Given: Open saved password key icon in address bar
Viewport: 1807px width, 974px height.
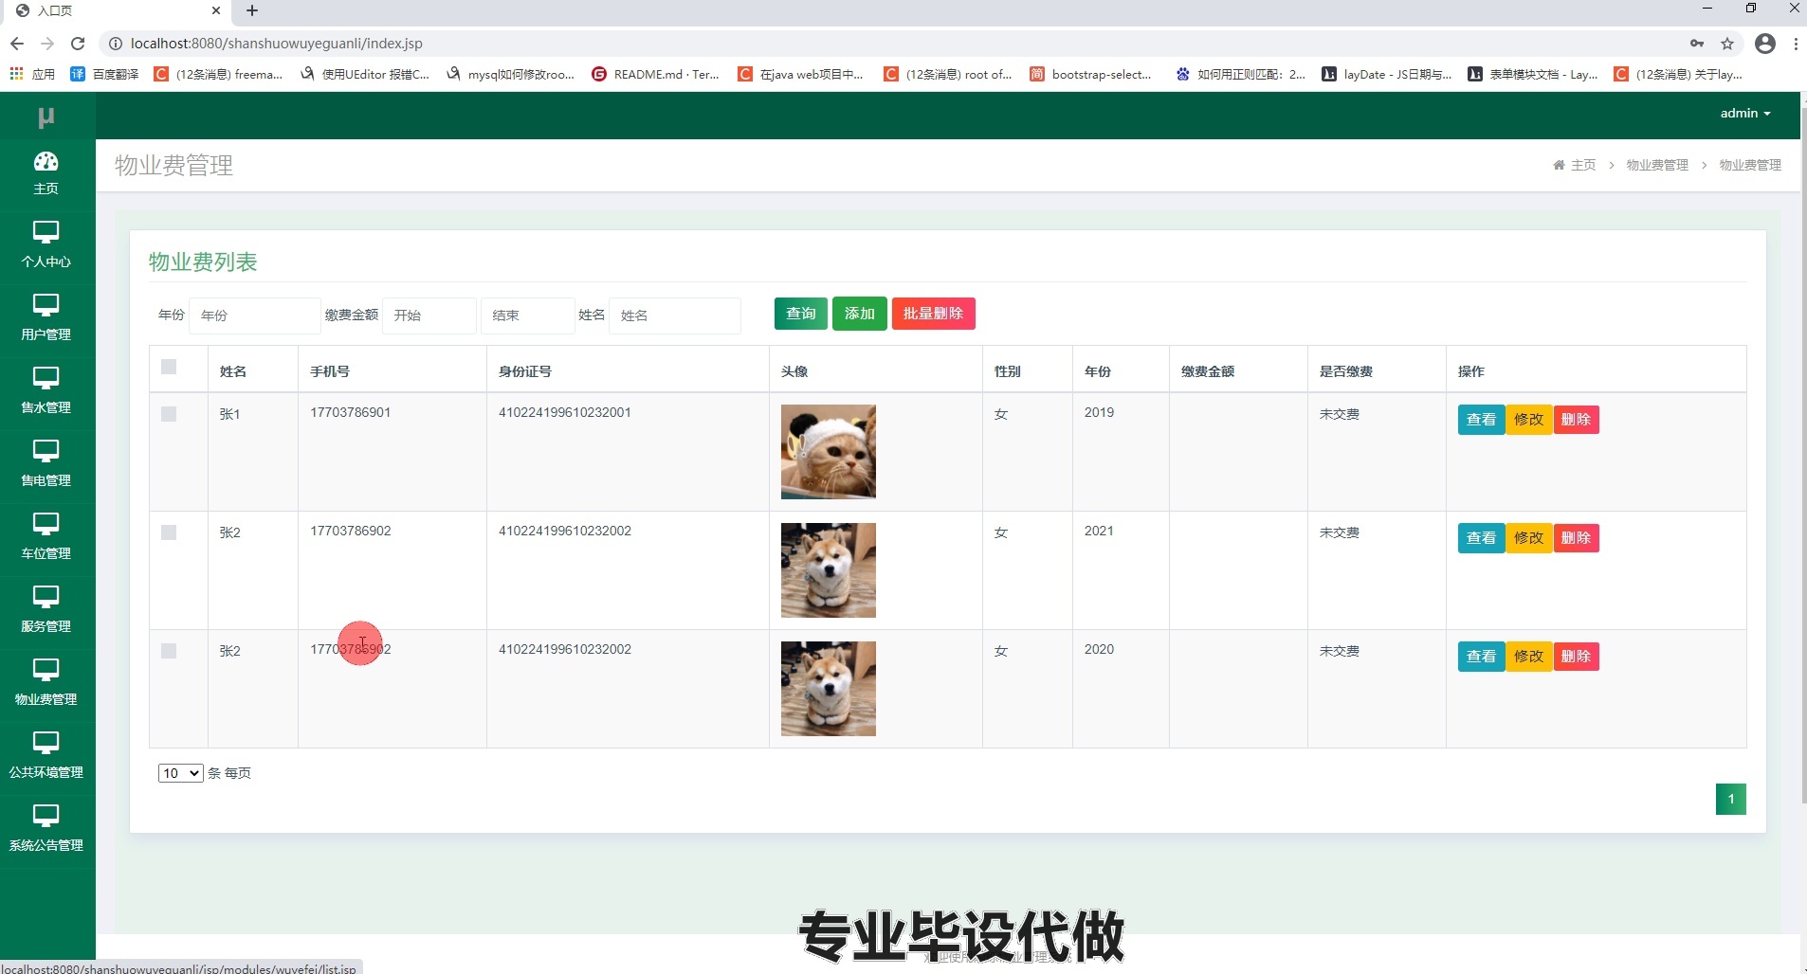Looking at the screenshot, I should (1697, 44).
